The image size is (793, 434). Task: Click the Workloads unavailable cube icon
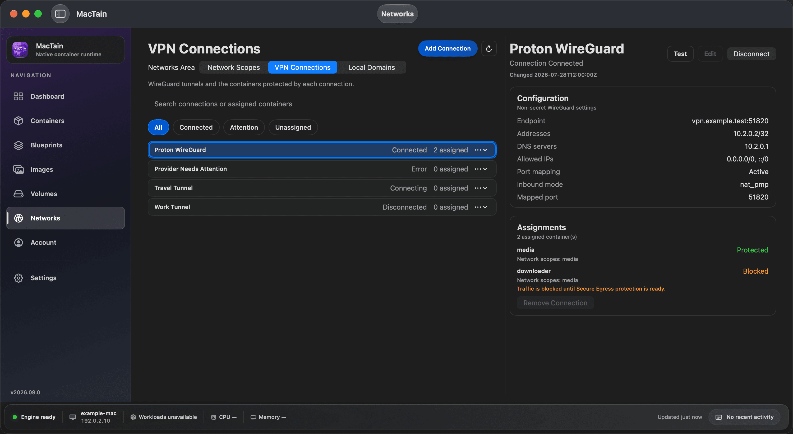133,417
